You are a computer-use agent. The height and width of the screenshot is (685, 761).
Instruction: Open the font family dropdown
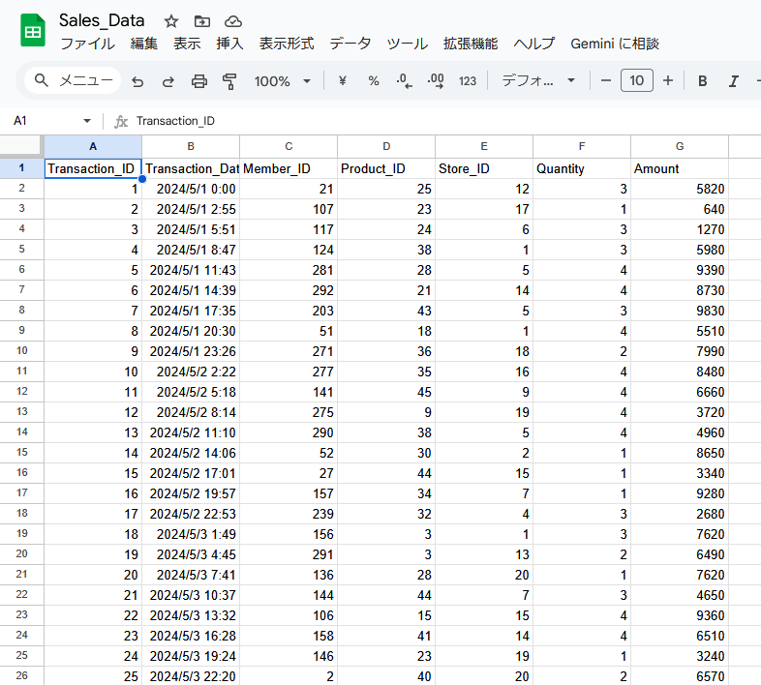(x=538, y=81)
